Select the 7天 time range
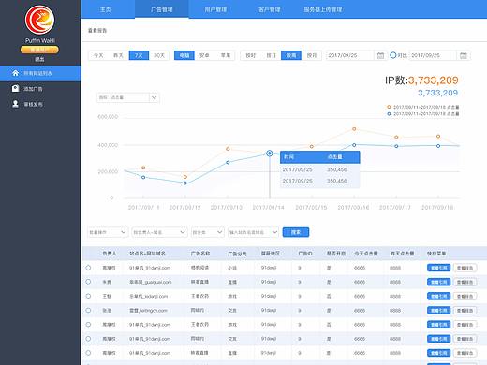This screenshot has height=365, width=487. tap(139, 55)
